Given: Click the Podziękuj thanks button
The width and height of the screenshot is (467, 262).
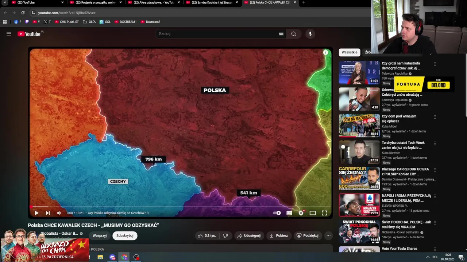Looking at the screenshot, I should click(307, 235).
